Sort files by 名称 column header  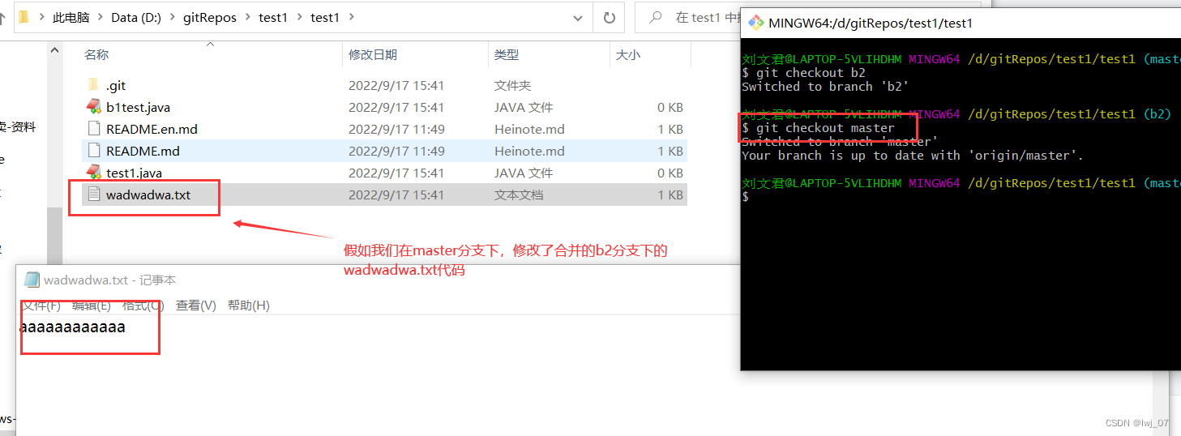click(96, 54)
